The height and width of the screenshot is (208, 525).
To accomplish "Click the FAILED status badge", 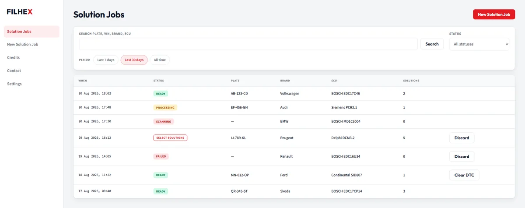I will point(161,156).
